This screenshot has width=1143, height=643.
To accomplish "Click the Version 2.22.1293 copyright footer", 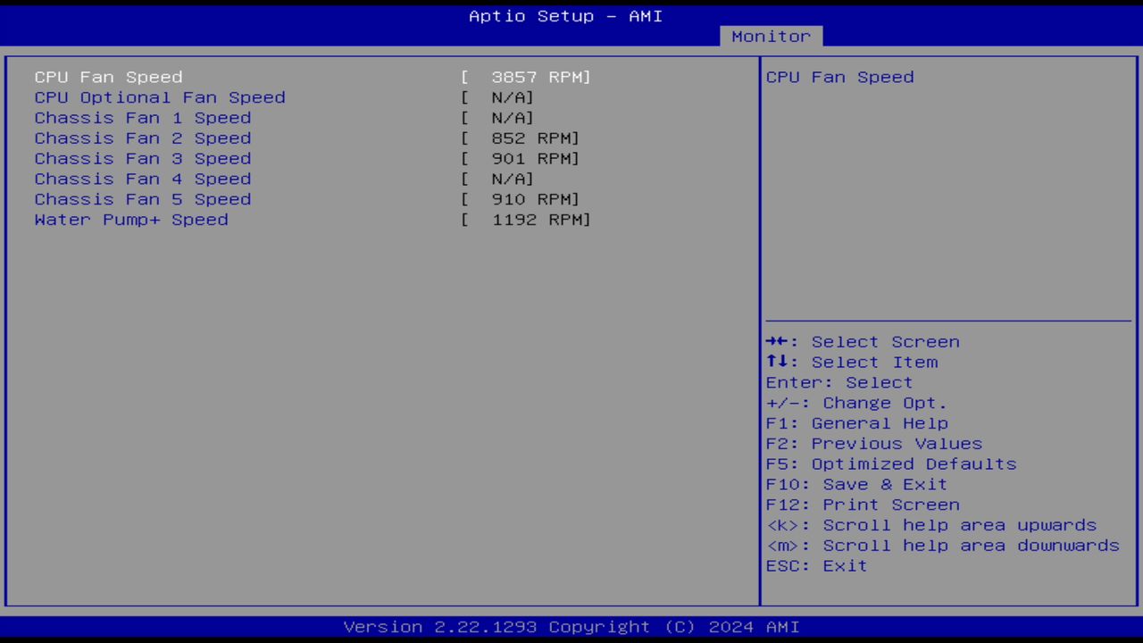I will coord(571,627).
